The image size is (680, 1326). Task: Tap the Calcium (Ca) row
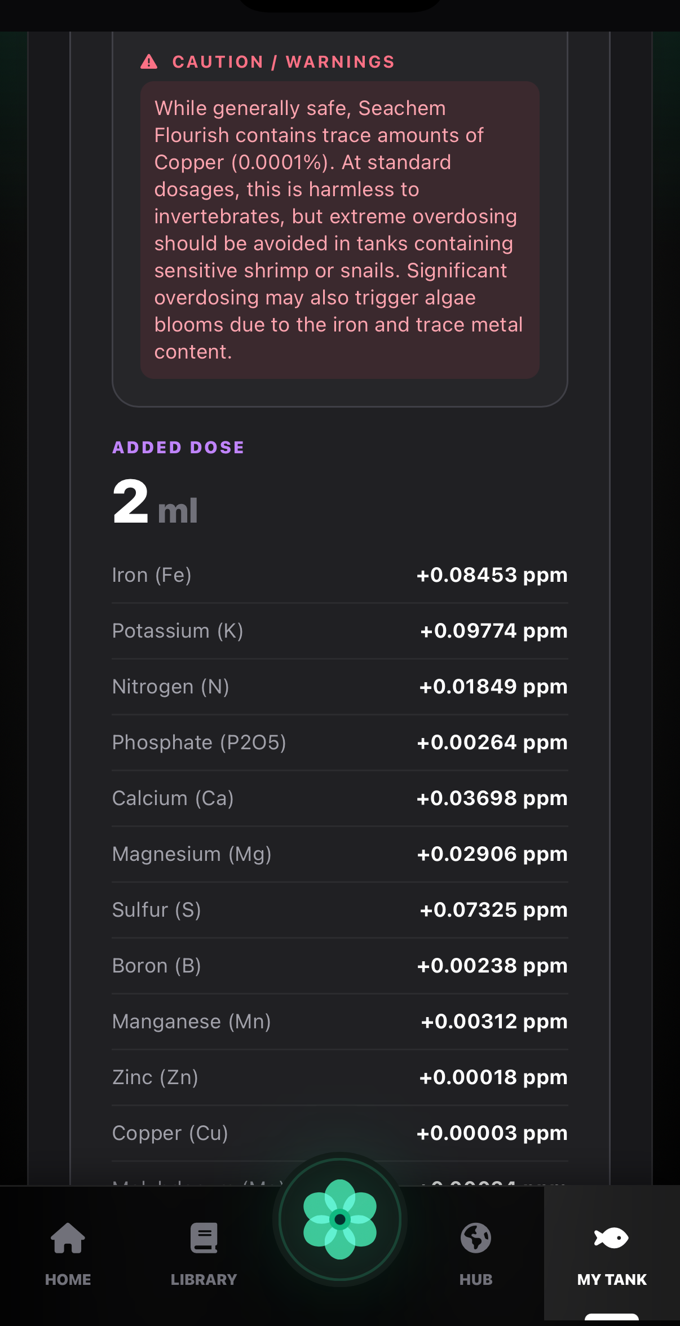point(339,798)
